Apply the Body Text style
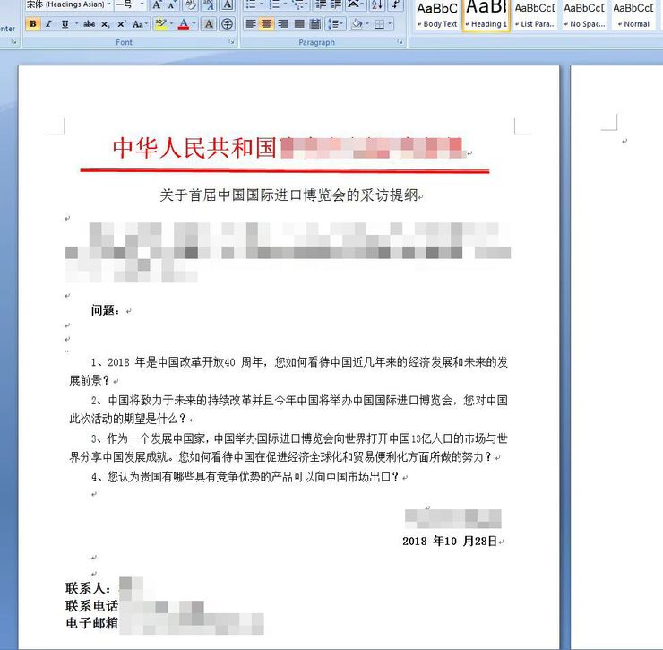This screenshot has height=650, width=663. coord(439,15)
